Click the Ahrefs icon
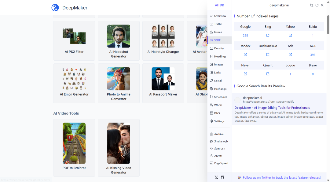Viewport: 330px width, 182px height. pos(211,156)
